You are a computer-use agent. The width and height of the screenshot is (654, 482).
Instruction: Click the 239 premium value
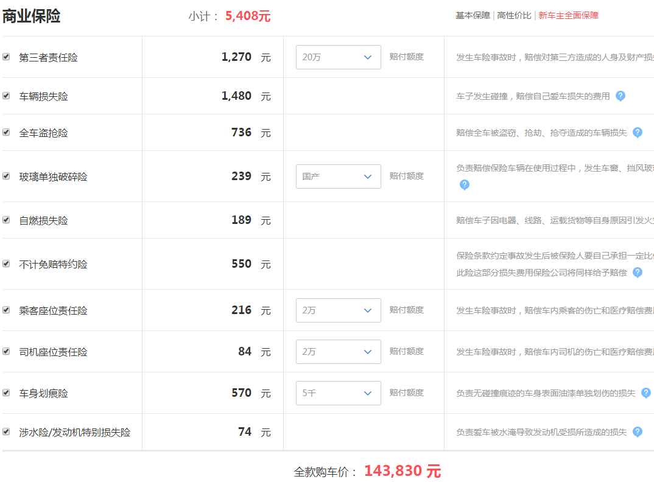[242, 176]
